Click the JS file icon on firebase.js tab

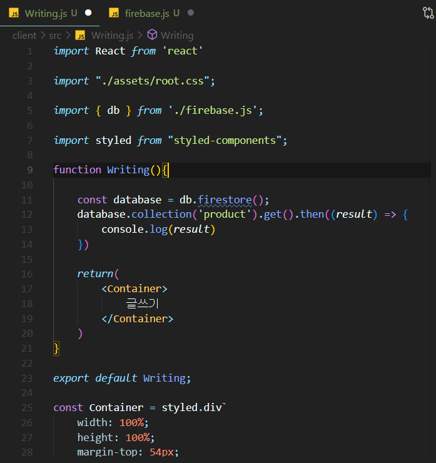pyautogui.click(x=114, y=13)
